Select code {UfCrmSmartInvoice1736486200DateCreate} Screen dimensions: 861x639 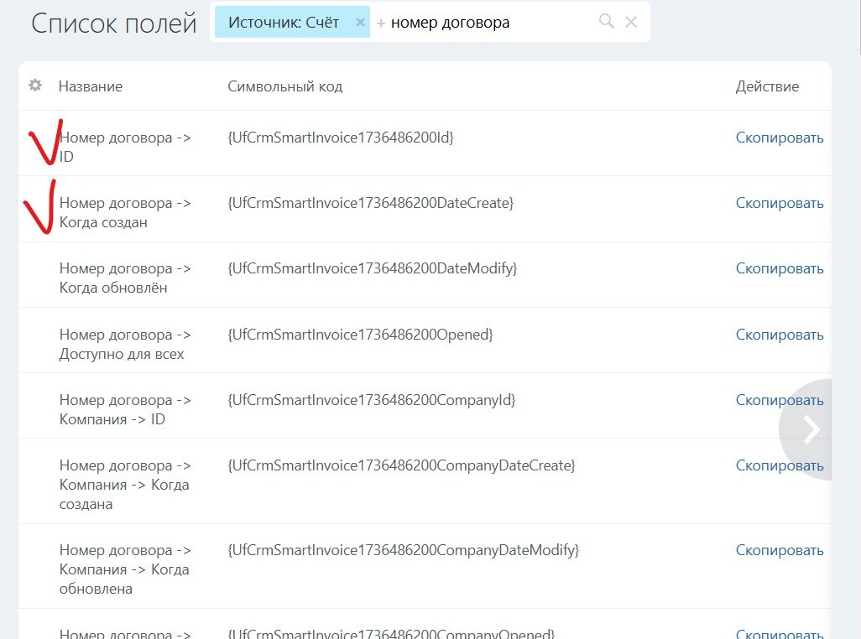tap(371, 203)
